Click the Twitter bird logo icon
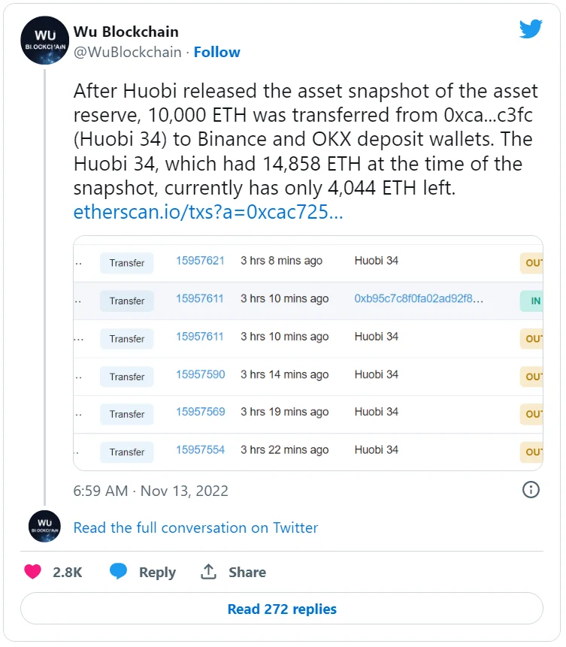566x647 pixels. click(531, 29)
